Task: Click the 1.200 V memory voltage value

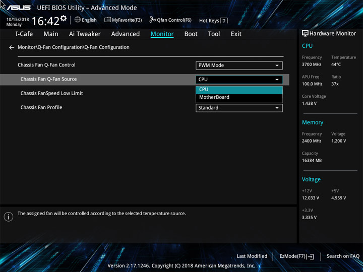Action: pyautogui.click(x=338, y=141)
